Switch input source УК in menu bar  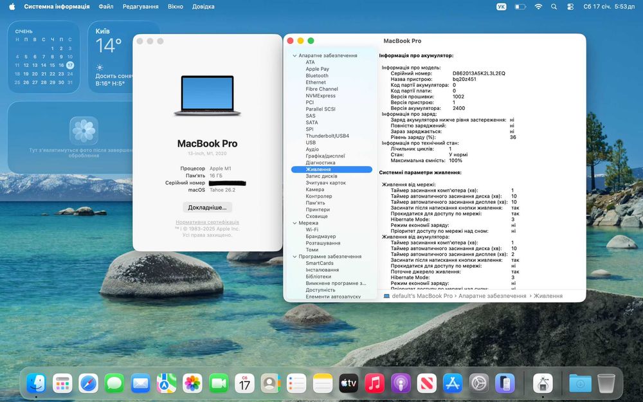501,6
